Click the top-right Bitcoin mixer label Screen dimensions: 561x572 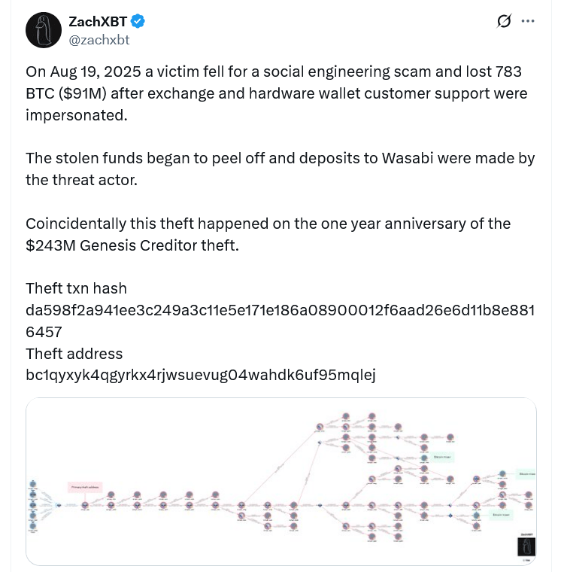pyautogui.click(x=526, y=474)
